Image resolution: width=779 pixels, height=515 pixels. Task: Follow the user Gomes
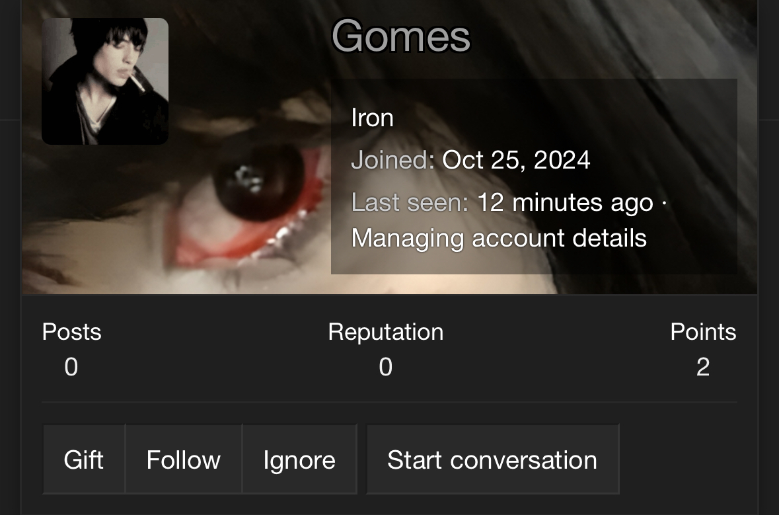coord(184,459)
